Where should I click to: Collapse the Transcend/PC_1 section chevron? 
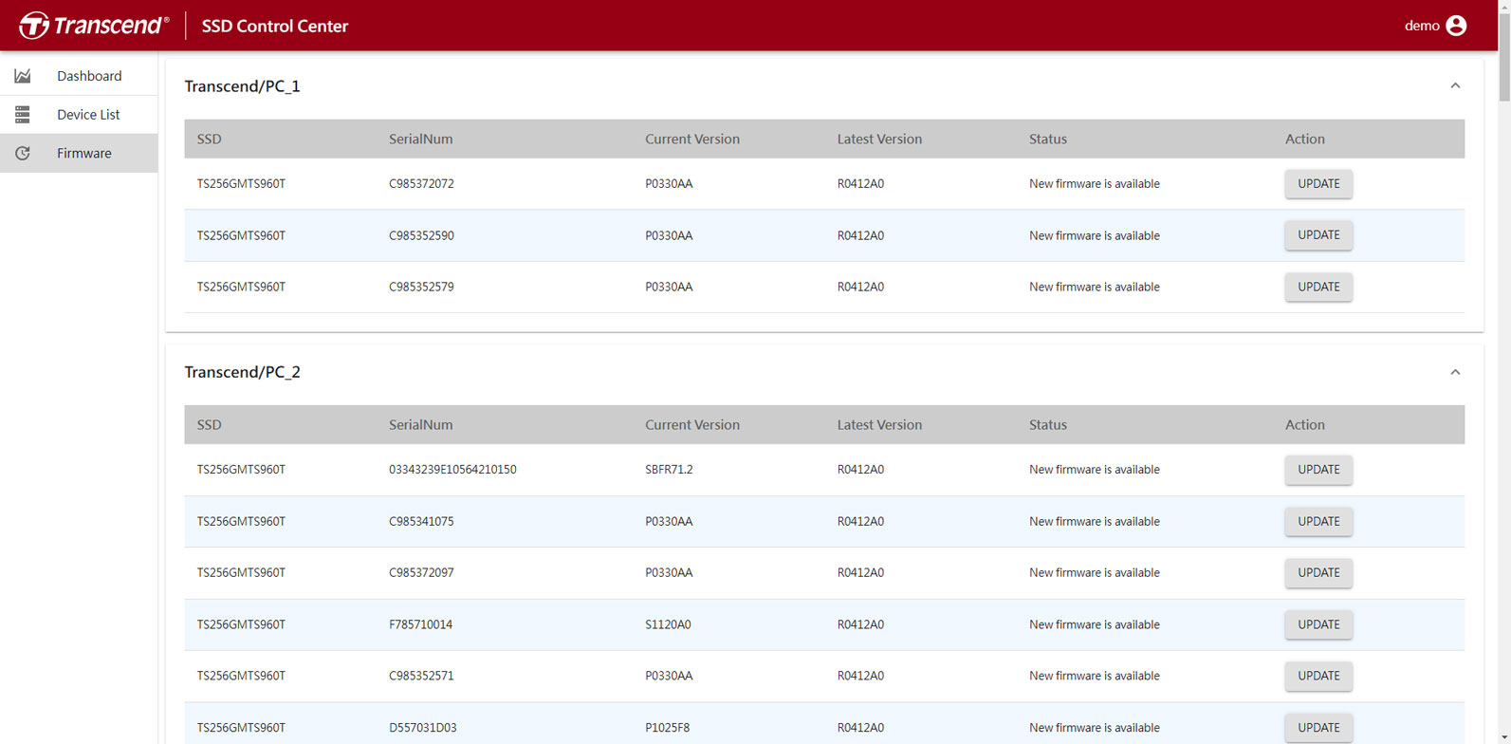coord(1455,86)
